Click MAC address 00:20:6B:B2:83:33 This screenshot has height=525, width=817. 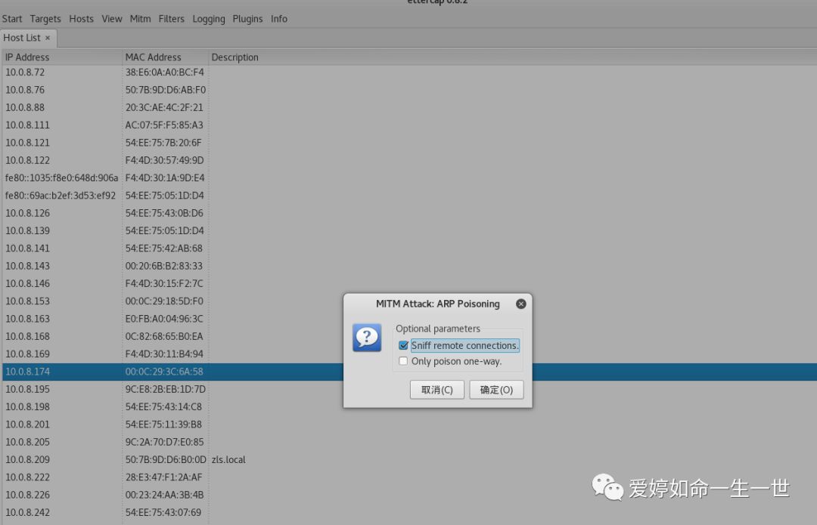[x=163, y=267]
